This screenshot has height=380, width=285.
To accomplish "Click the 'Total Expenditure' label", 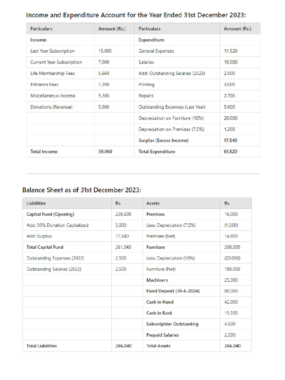I will pyautogui.click(x=157, y=151).
